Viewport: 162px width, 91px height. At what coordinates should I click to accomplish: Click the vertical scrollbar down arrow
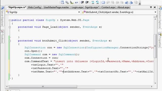155,83
